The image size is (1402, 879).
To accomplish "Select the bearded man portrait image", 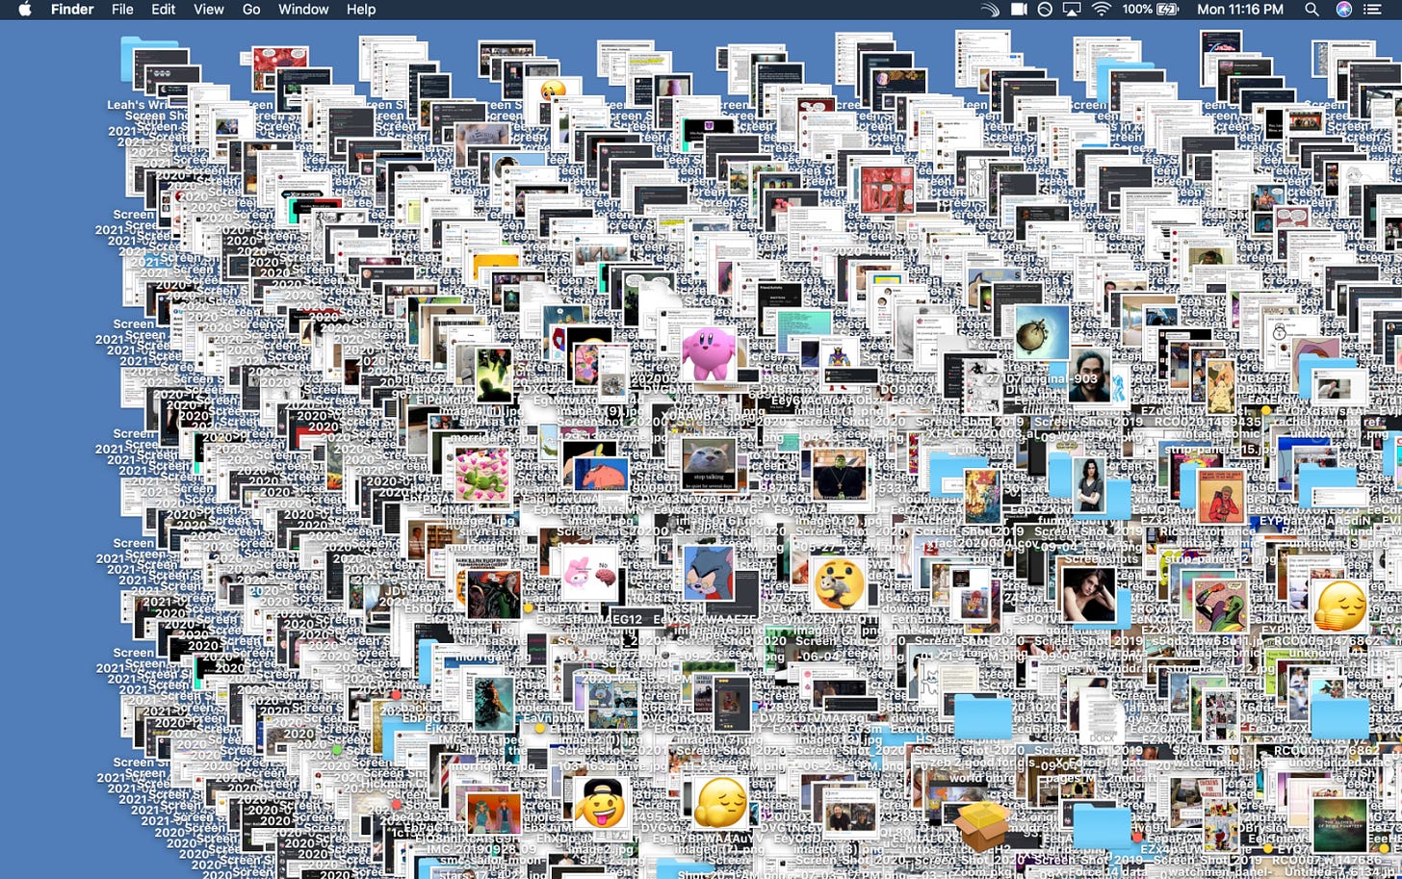I will [x=1089, y=376].
